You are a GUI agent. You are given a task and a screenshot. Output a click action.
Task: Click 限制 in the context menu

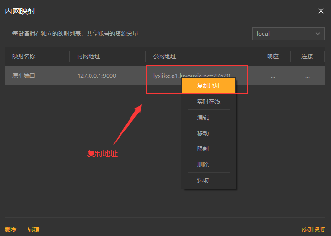pos(209,149)
